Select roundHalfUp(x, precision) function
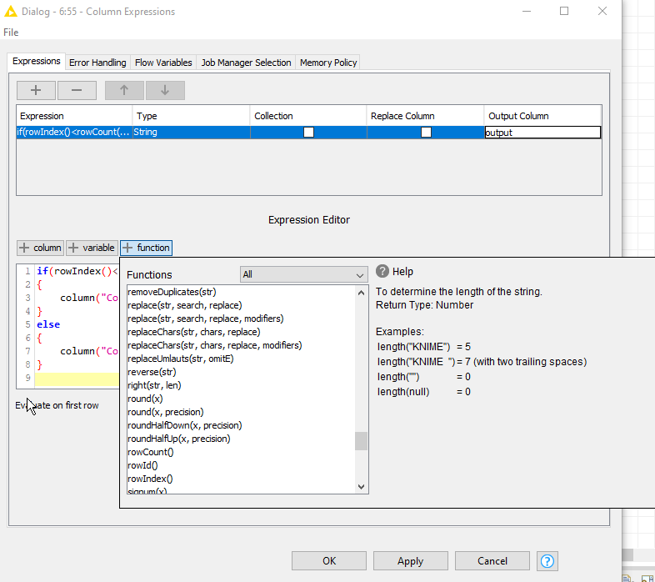655x582 pixels. [x=241, y=439]
